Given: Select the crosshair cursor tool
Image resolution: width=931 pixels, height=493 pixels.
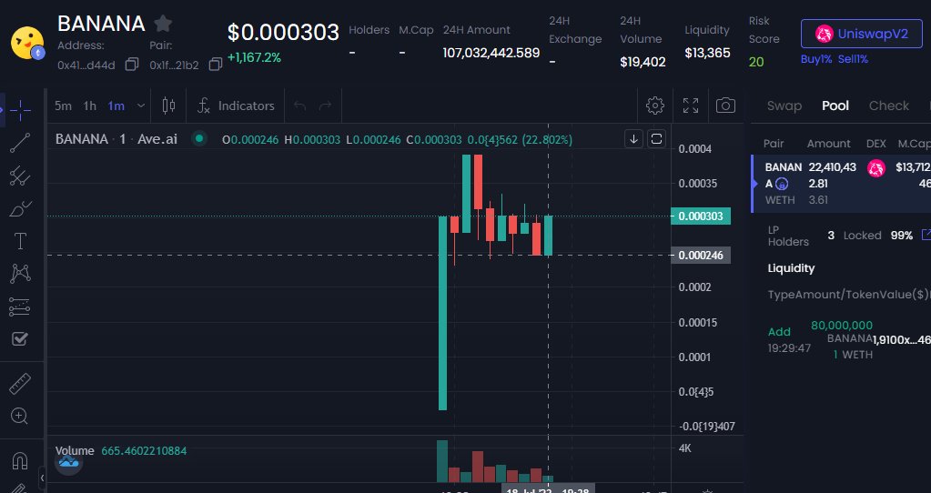Looking at the screenshot, I should 20,110.
